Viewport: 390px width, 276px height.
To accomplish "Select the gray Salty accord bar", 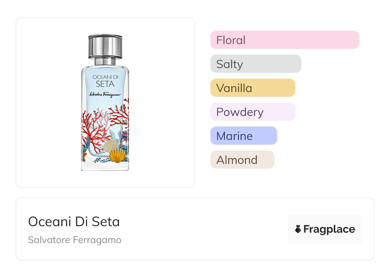I will click(x=256, y=64).
